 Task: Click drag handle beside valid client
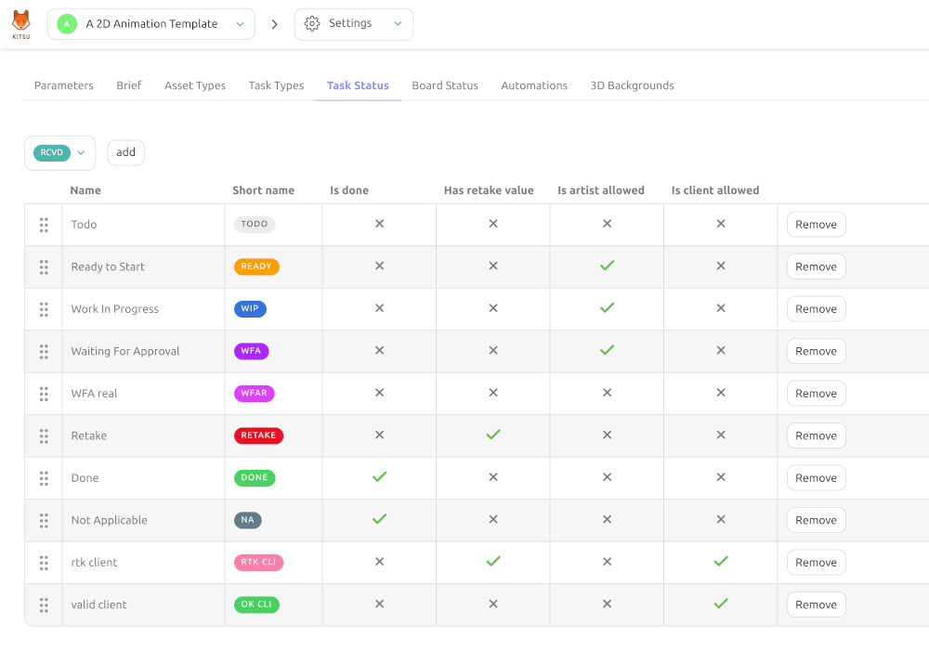tap(44, 605)
